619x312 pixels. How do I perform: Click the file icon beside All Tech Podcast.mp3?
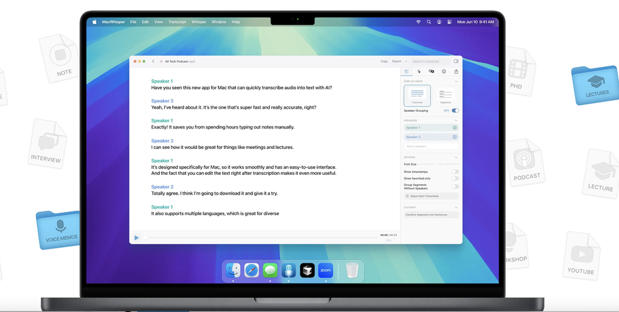(x=161, y=61)
